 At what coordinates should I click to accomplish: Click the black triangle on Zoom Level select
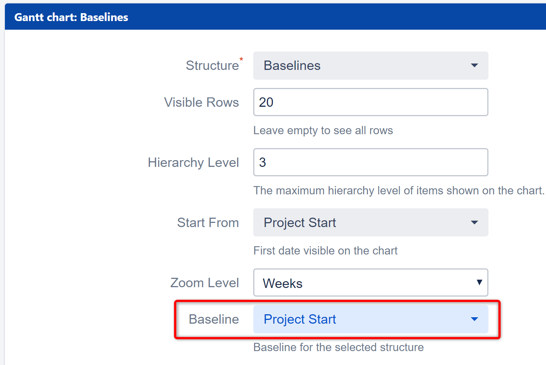pos(479,282)
